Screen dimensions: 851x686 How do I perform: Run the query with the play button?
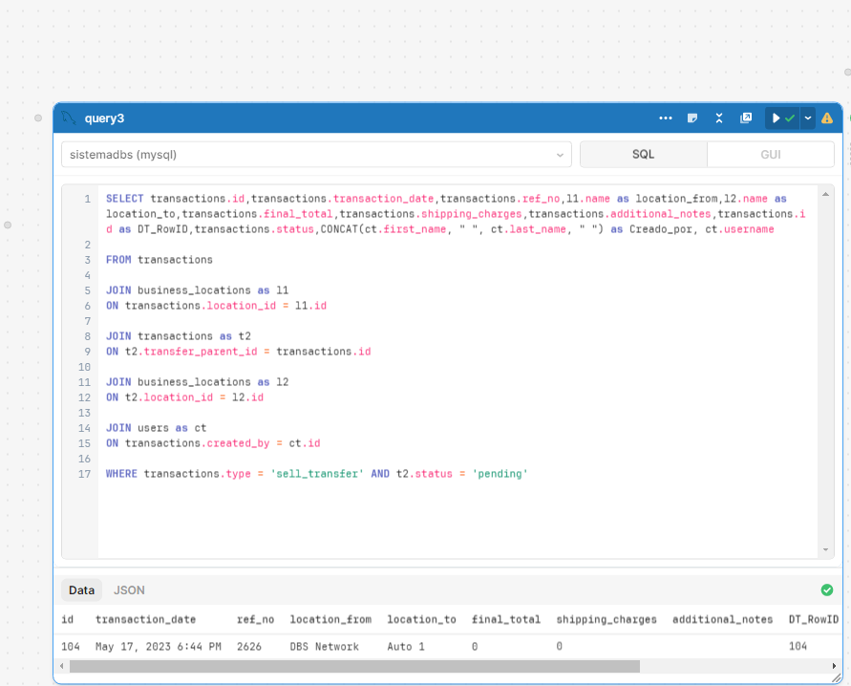(x=777, y=118)
